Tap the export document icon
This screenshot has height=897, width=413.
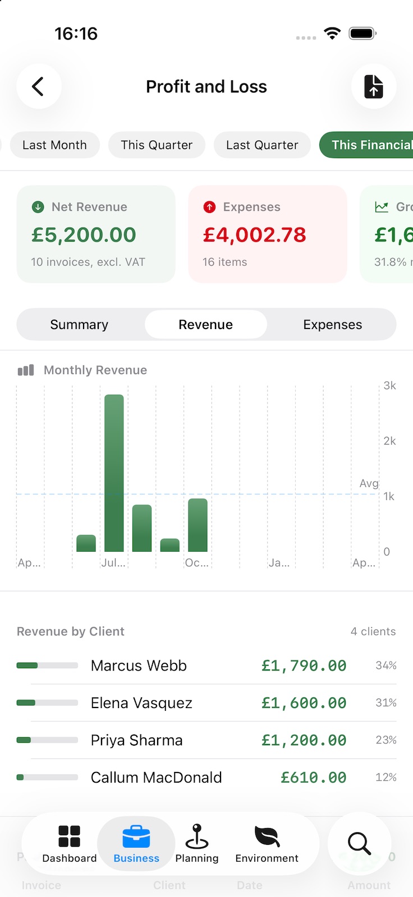374,86
